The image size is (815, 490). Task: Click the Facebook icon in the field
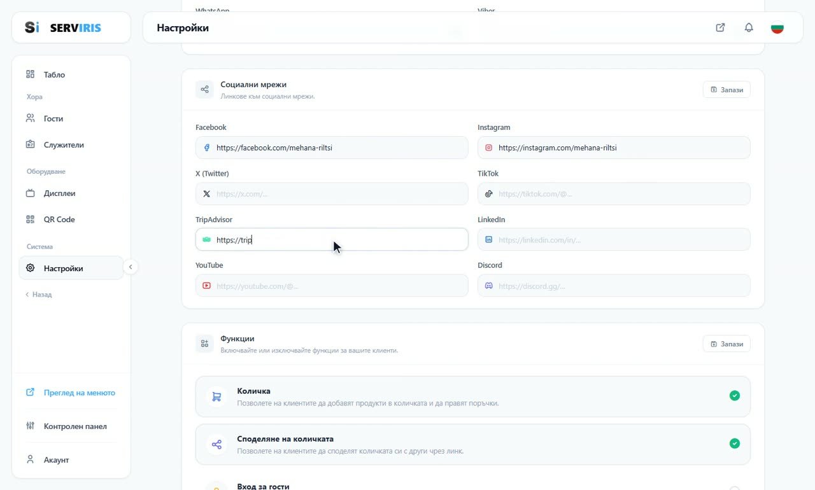(x=206, y=148)
